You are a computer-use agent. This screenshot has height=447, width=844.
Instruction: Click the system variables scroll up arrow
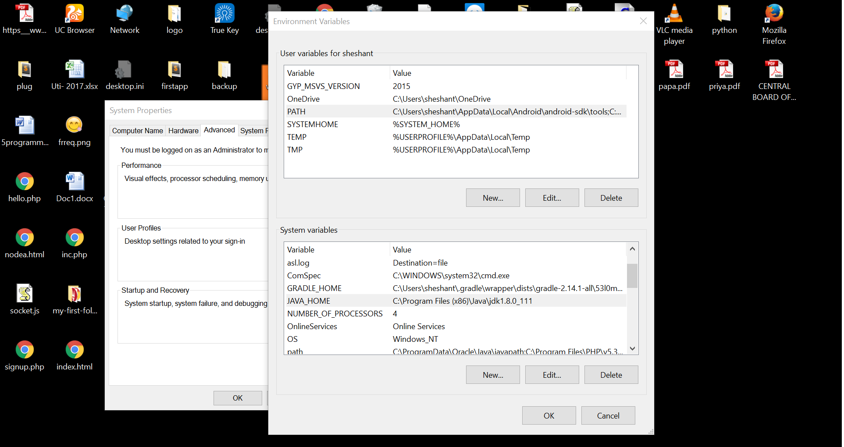pos(632,249)
